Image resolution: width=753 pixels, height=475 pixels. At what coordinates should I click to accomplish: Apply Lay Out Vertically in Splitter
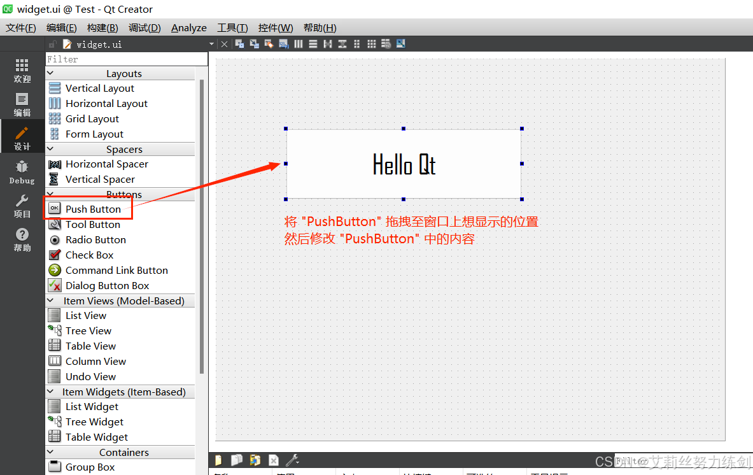(x=342, y=44)
